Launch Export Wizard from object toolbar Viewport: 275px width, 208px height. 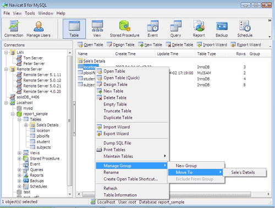click(x=246, y=45)
